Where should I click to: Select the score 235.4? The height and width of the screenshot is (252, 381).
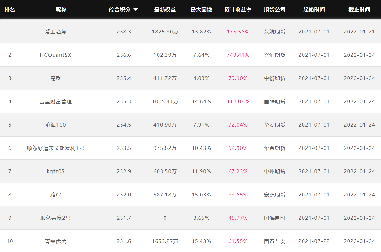(x=124, y=78)
